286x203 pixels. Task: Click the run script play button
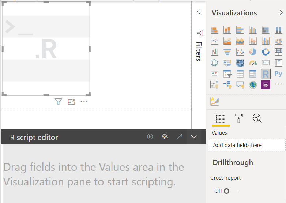point(150,137)
